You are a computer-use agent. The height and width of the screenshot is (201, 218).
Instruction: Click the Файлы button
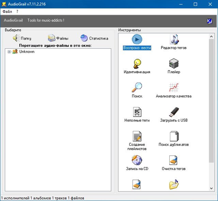tap(58, 38)
